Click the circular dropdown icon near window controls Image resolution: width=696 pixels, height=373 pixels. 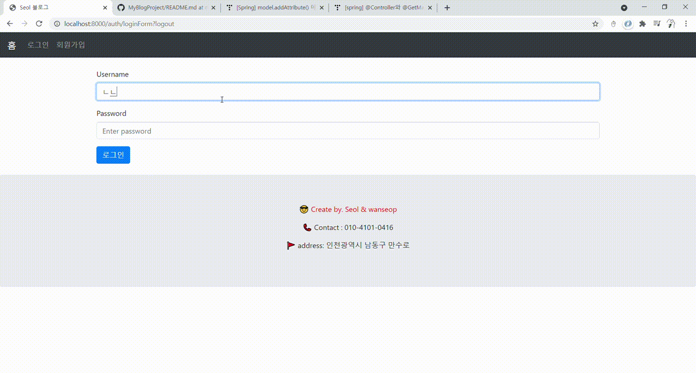pyautogui.click(x=624, y=8)
